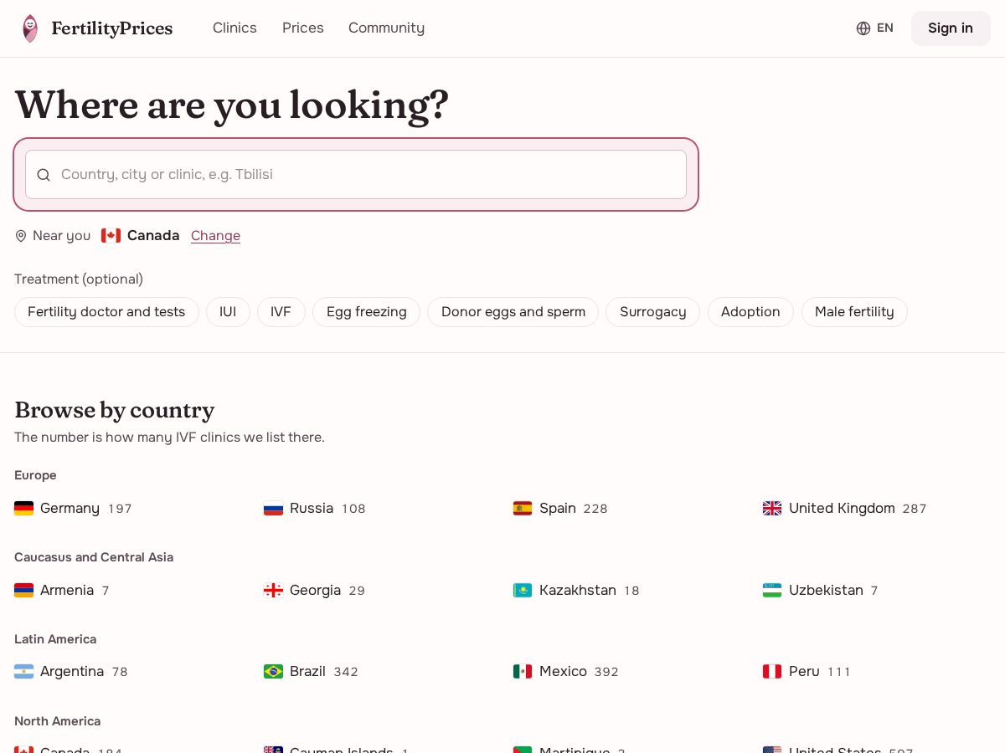Select the Donor eggs and sperm chip

[x=513, y=312]
